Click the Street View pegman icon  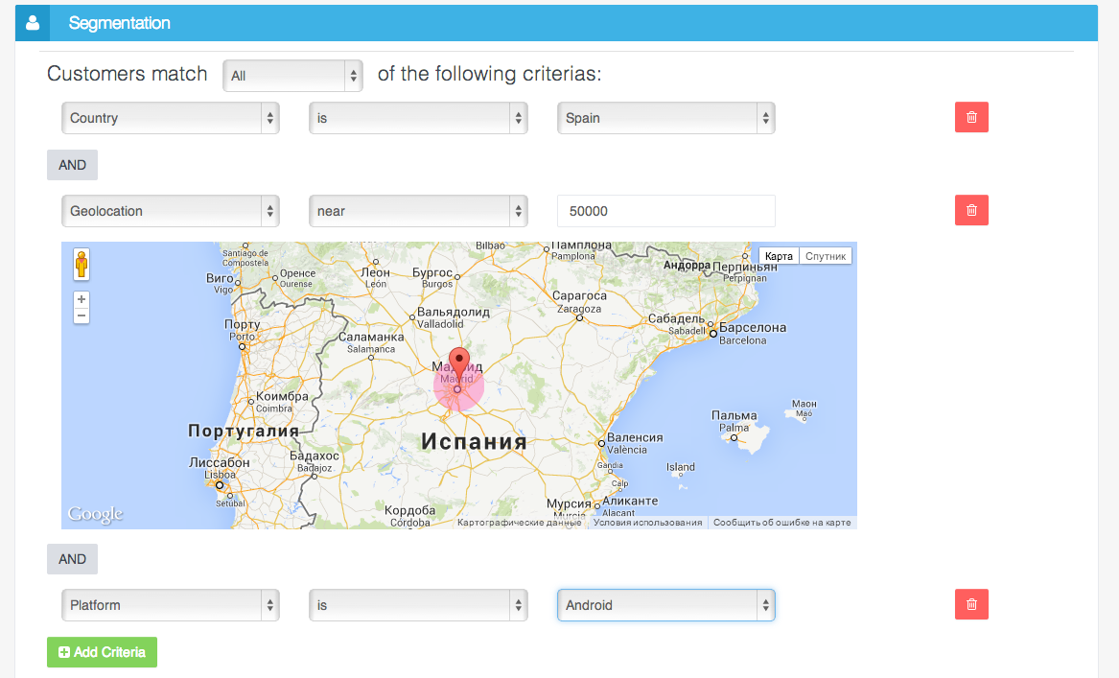pos(82,265)
